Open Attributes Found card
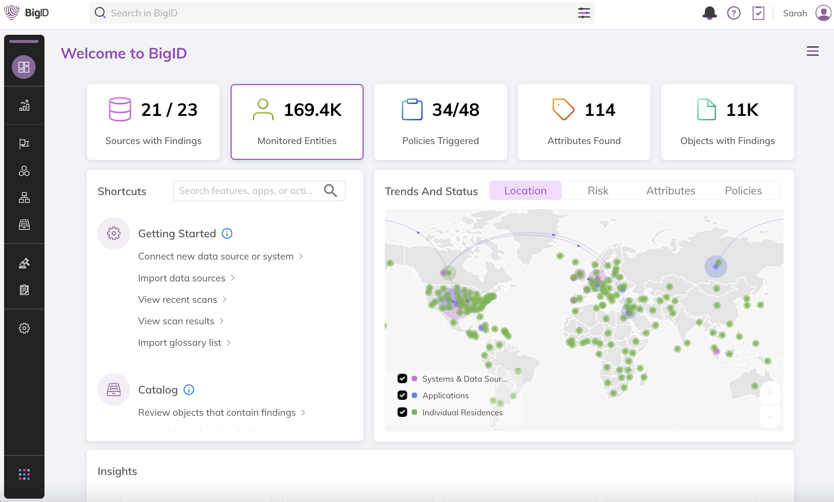 [x=584, y=122]
